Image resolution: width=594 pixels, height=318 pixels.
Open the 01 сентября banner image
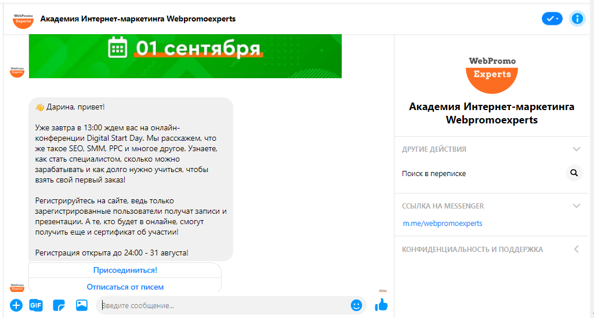coord(185,56)
